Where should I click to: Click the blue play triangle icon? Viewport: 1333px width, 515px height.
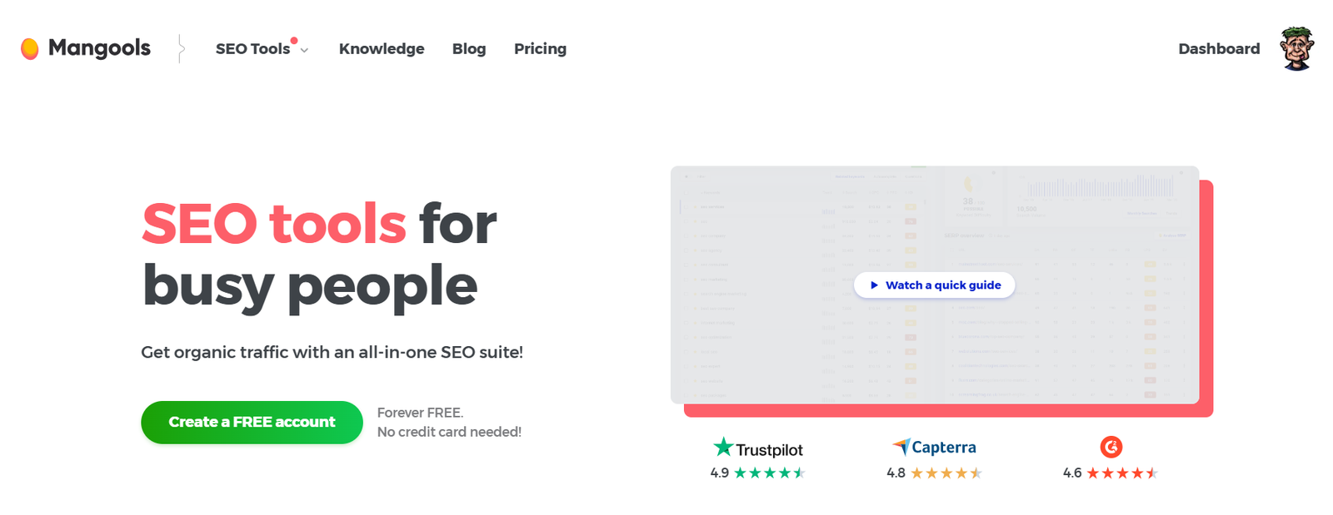(x=874, y=285)
